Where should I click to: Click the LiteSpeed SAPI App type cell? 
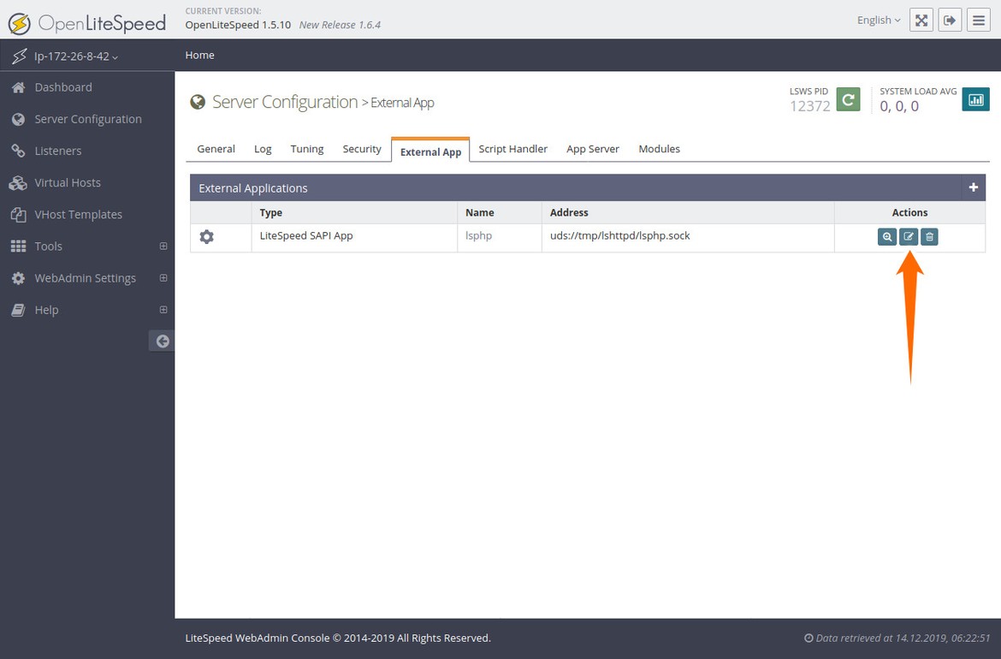tap(306, 235)
